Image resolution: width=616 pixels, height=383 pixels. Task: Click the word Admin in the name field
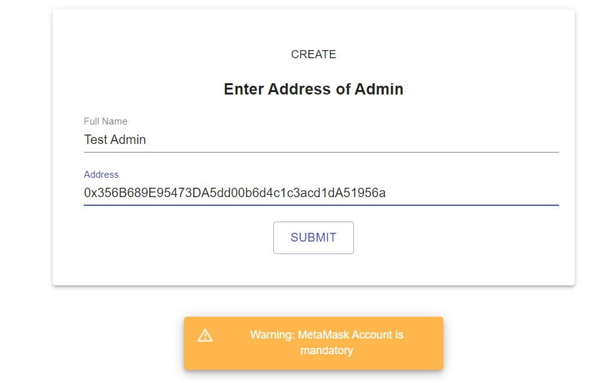click(128, 140)
